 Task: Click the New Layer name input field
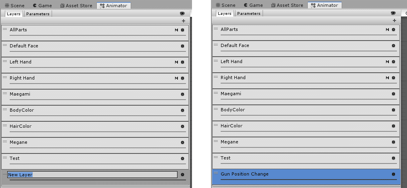pos(92,175)
